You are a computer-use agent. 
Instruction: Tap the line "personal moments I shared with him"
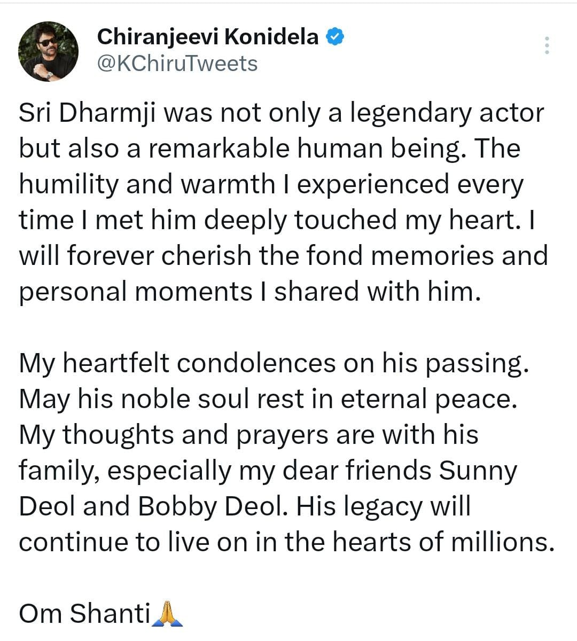[x=246, y=292]
